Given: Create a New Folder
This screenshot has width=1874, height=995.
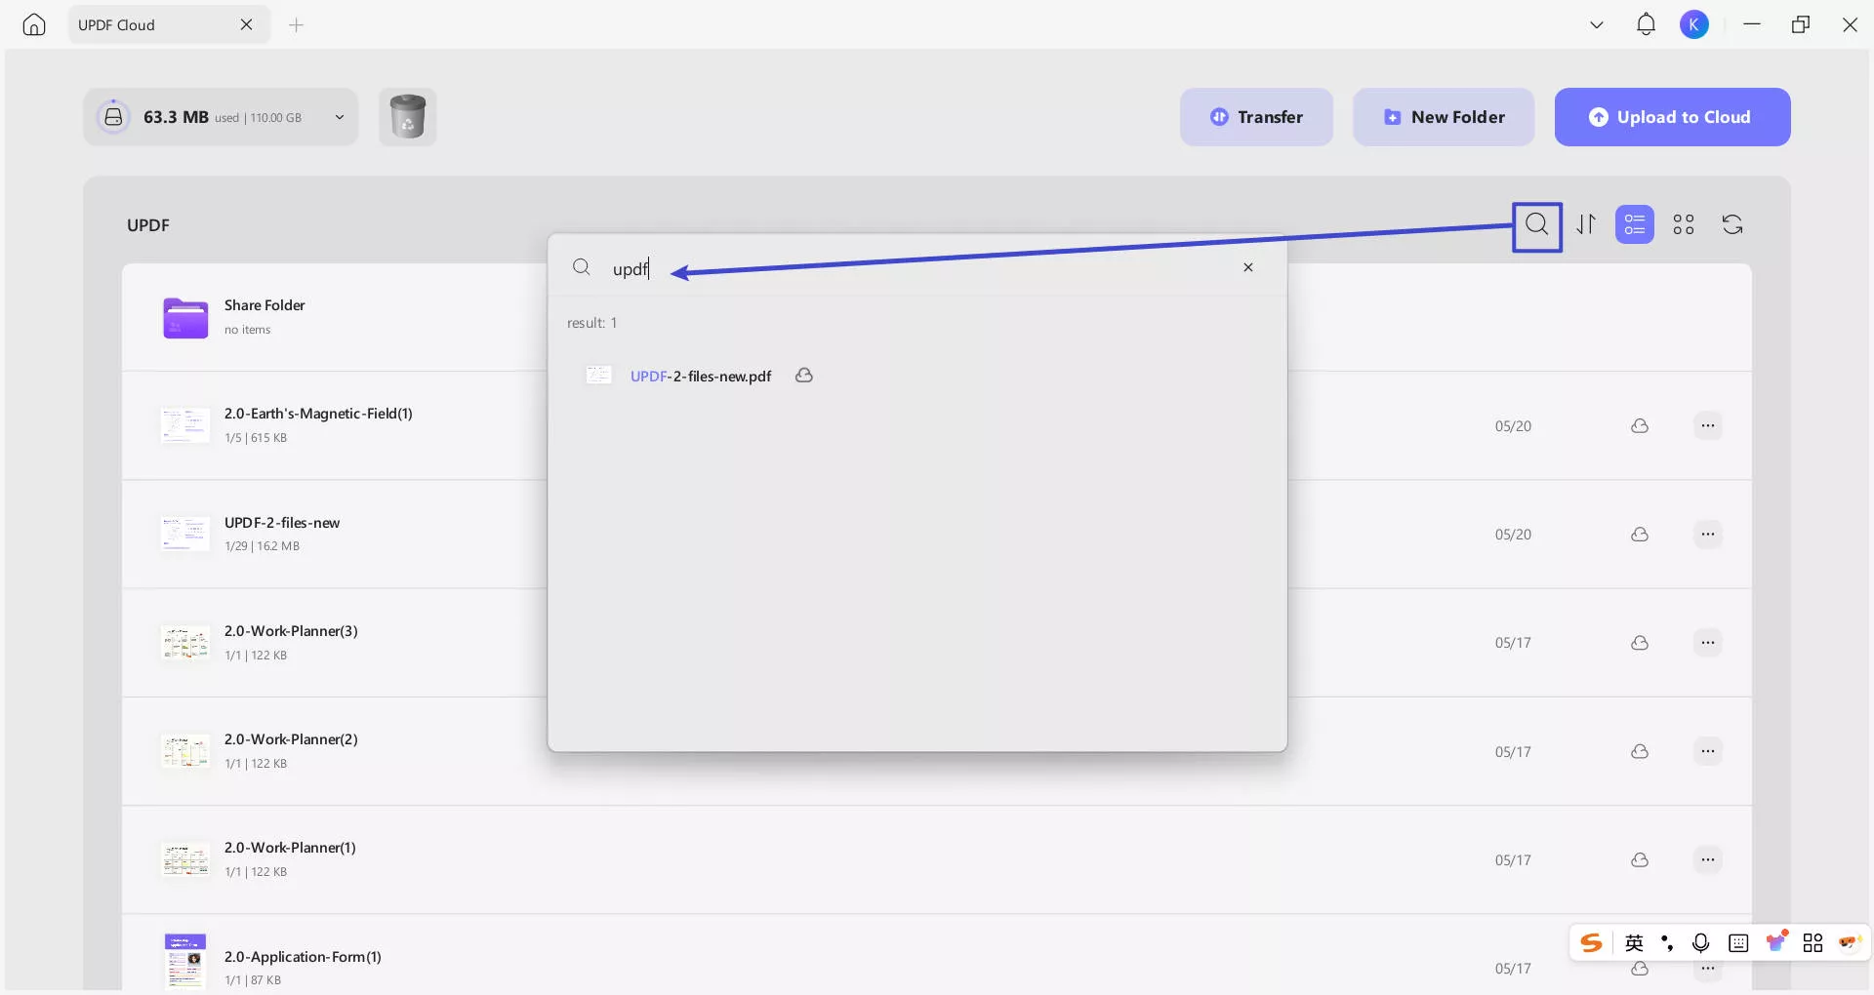Looking at the screenshot, I should [x=1444, y=117].
